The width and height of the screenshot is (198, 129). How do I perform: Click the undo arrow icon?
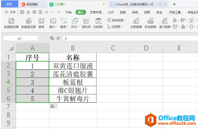pos(47,12)
